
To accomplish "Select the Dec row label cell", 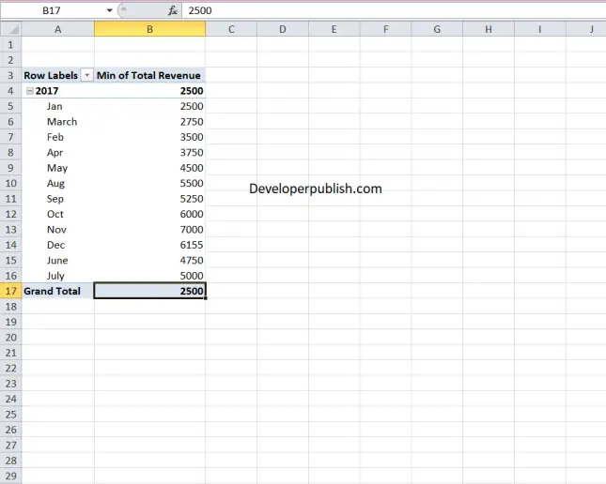I will point(55,245).
